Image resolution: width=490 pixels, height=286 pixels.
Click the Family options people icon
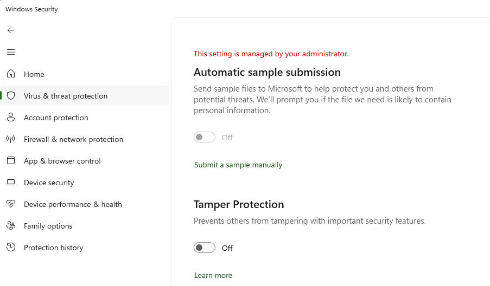point(11,226)
